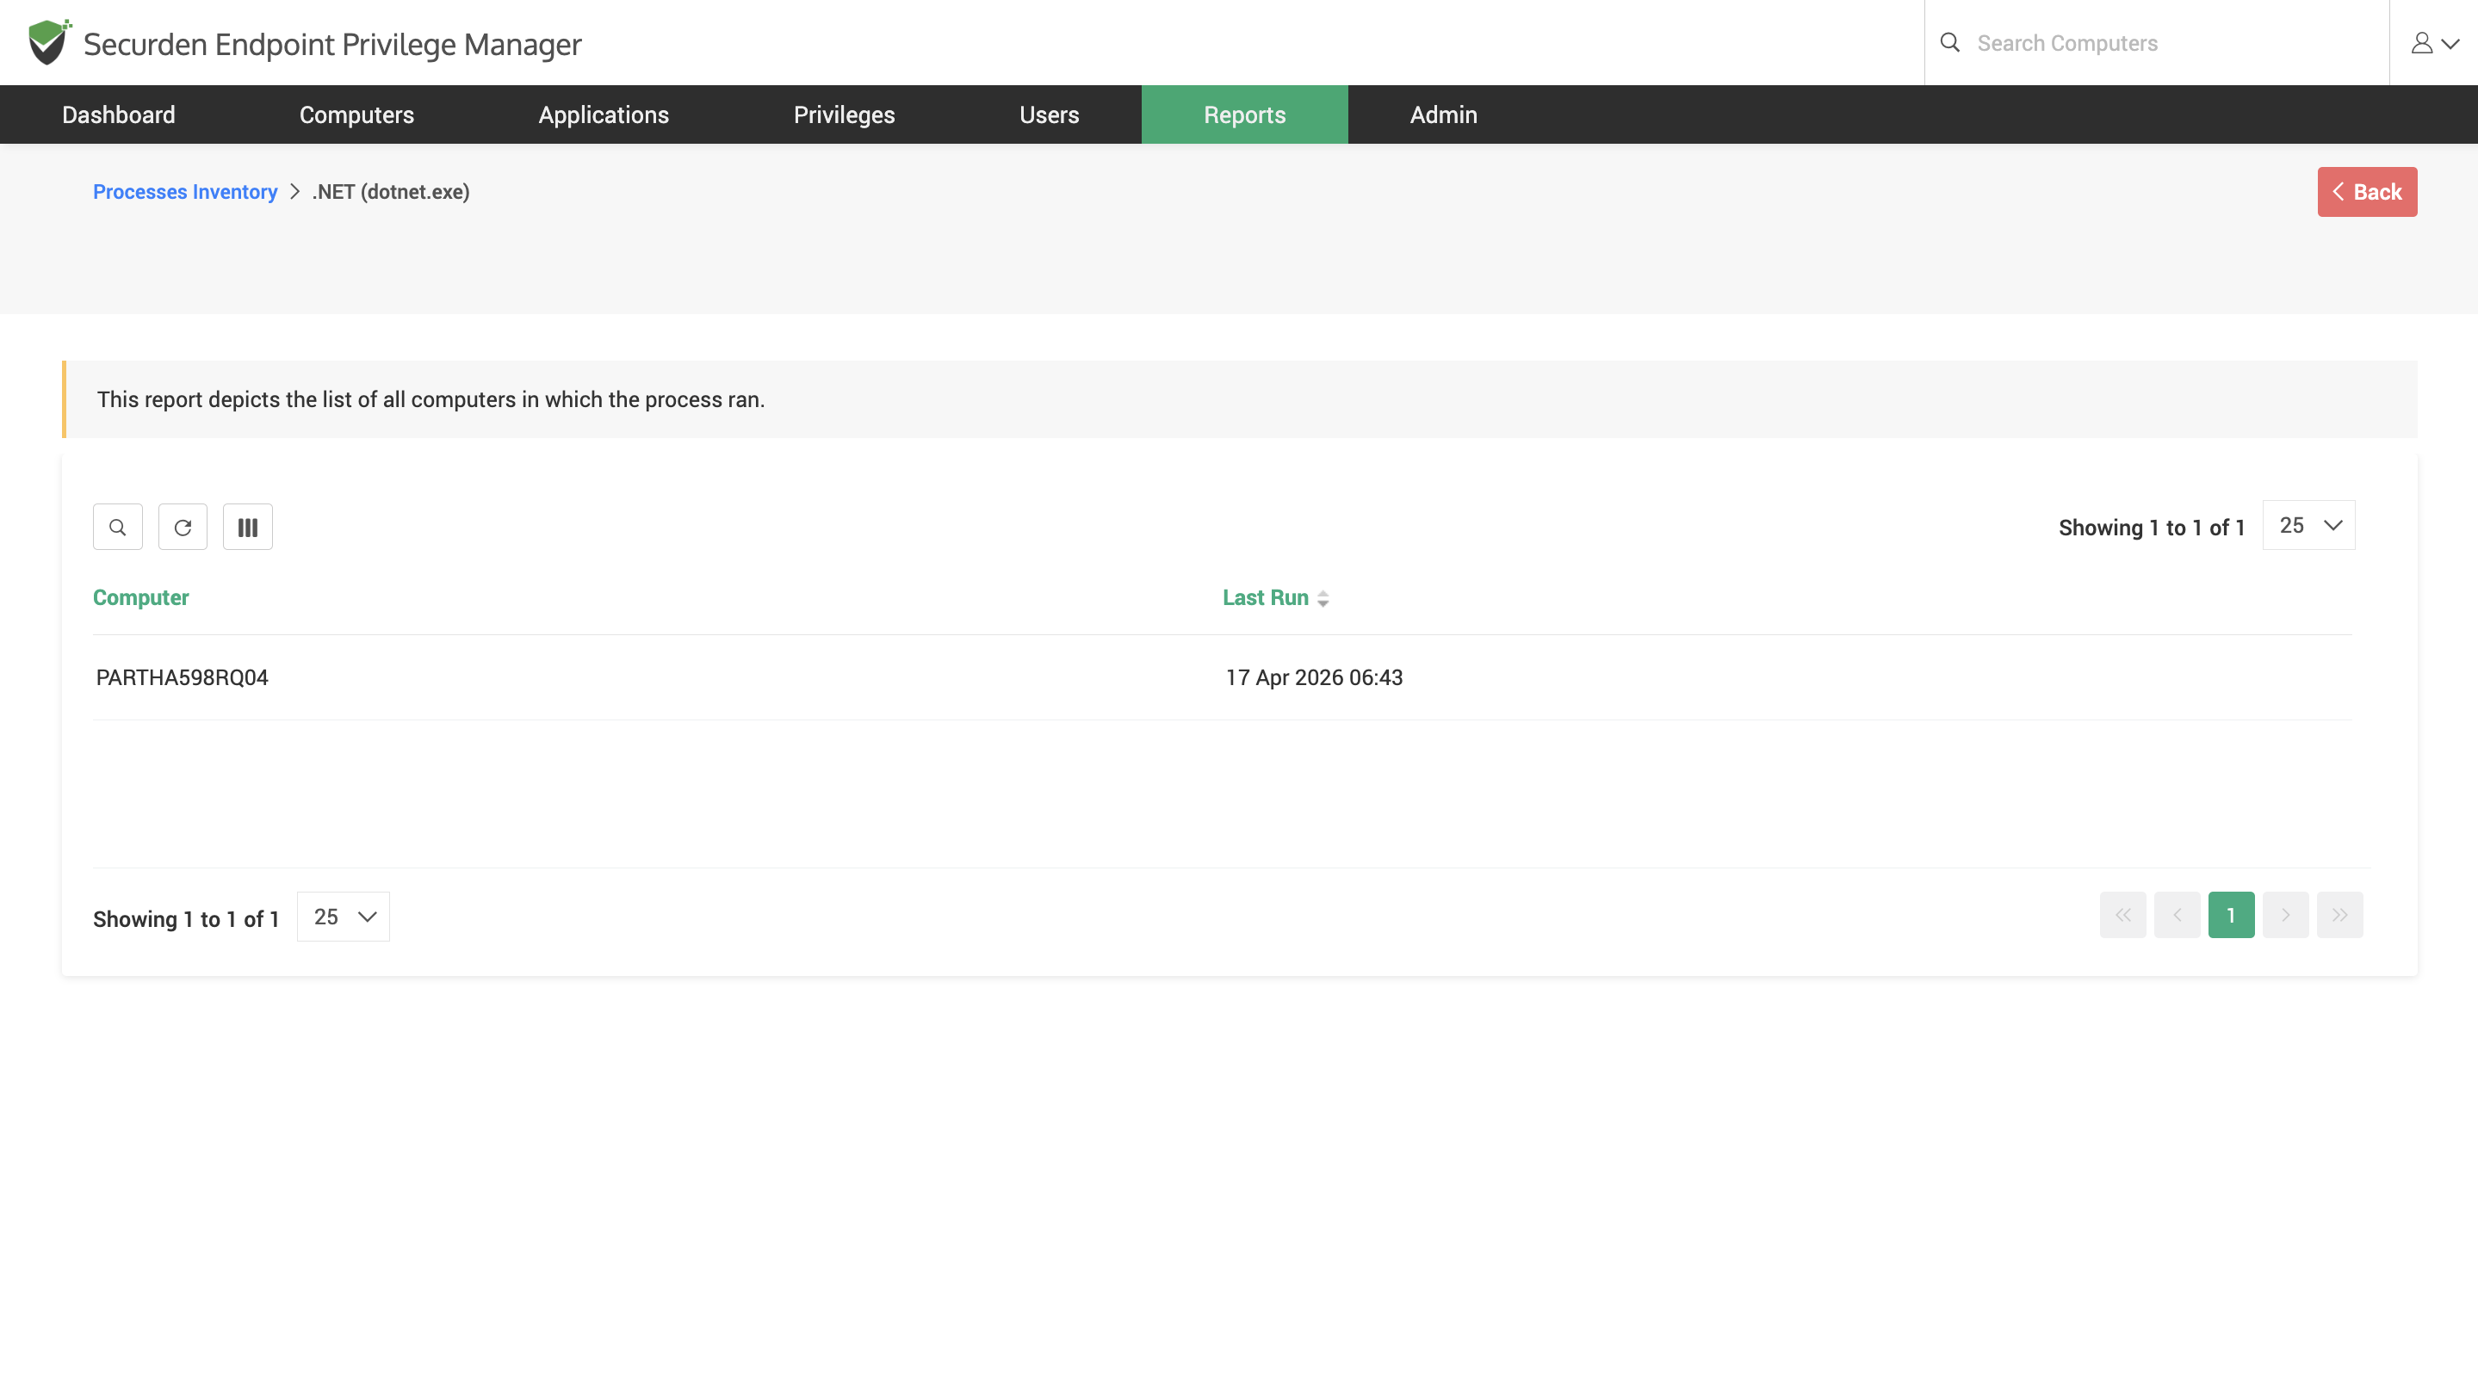The height and width of the screenshot is (1396, 2478).
Task: Open top rows-per-page 25 dropdown
Action: point(2308,525)
